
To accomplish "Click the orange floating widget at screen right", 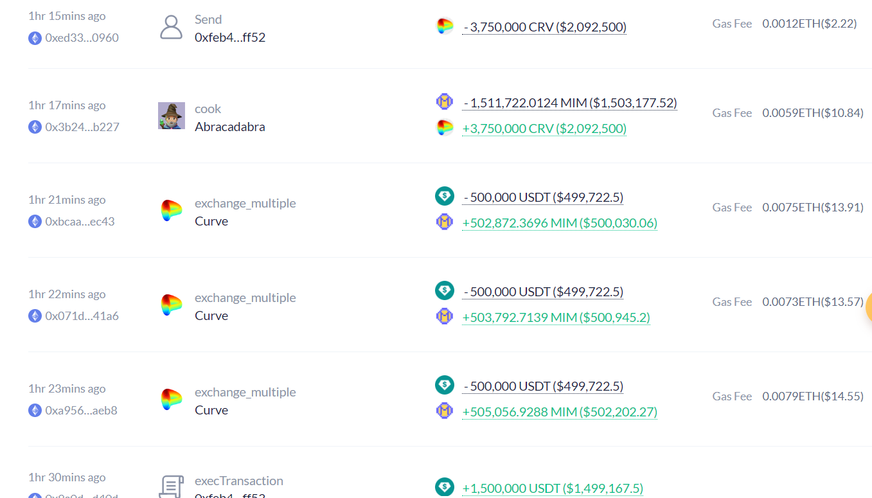I will [869, 308].
